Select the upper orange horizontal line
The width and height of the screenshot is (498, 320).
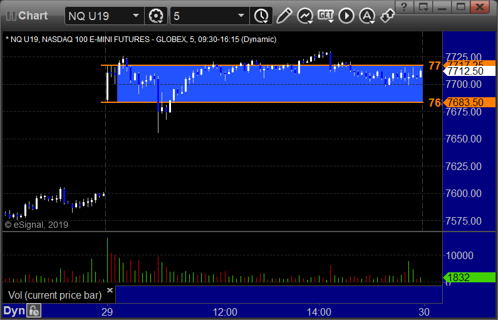coord(262,65)
